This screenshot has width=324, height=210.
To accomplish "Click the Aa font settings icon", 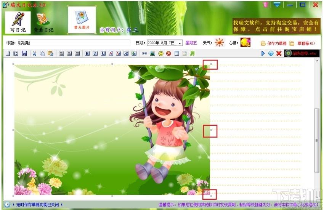I will pyautogui.click(x=119, y=53).
